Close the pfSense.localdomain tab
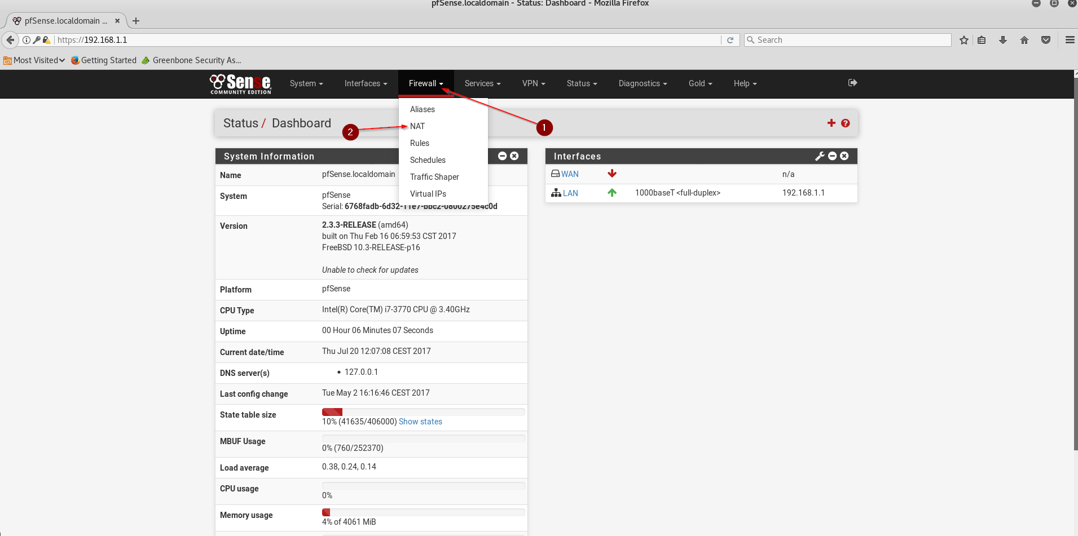 117,21
